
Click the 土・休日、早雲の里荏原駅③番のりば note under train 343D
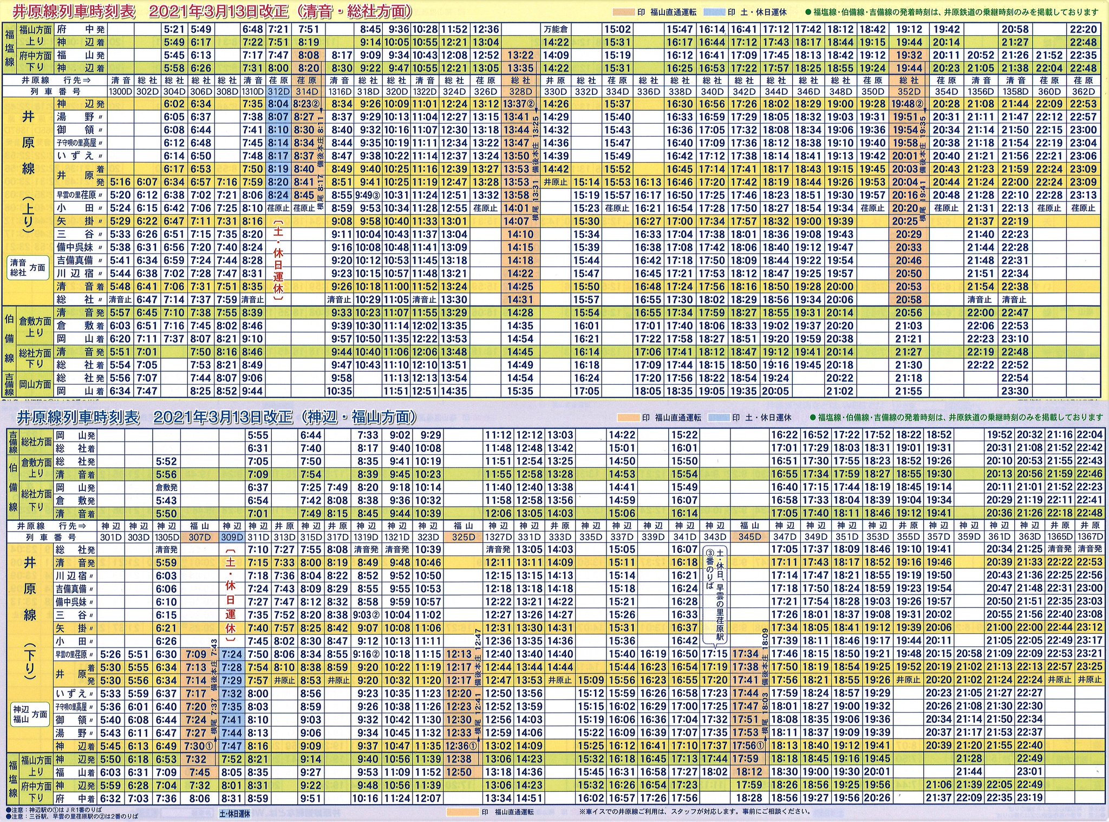click(x=714, y=596)
